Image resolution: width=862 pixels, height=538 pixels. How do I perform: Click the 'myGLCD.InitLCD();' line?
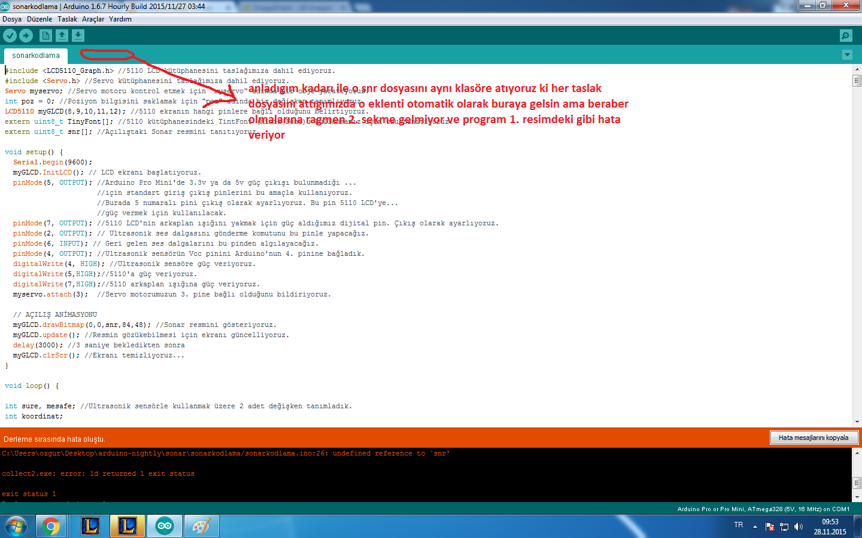click(x=107, y=172)
